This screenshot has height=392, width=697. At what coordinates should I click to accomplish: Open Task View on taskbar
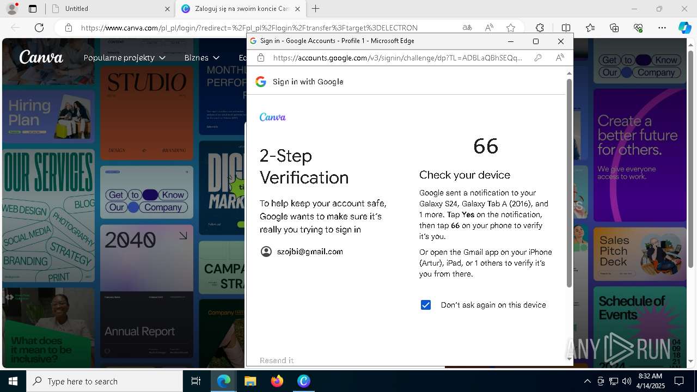pos(196,381)
